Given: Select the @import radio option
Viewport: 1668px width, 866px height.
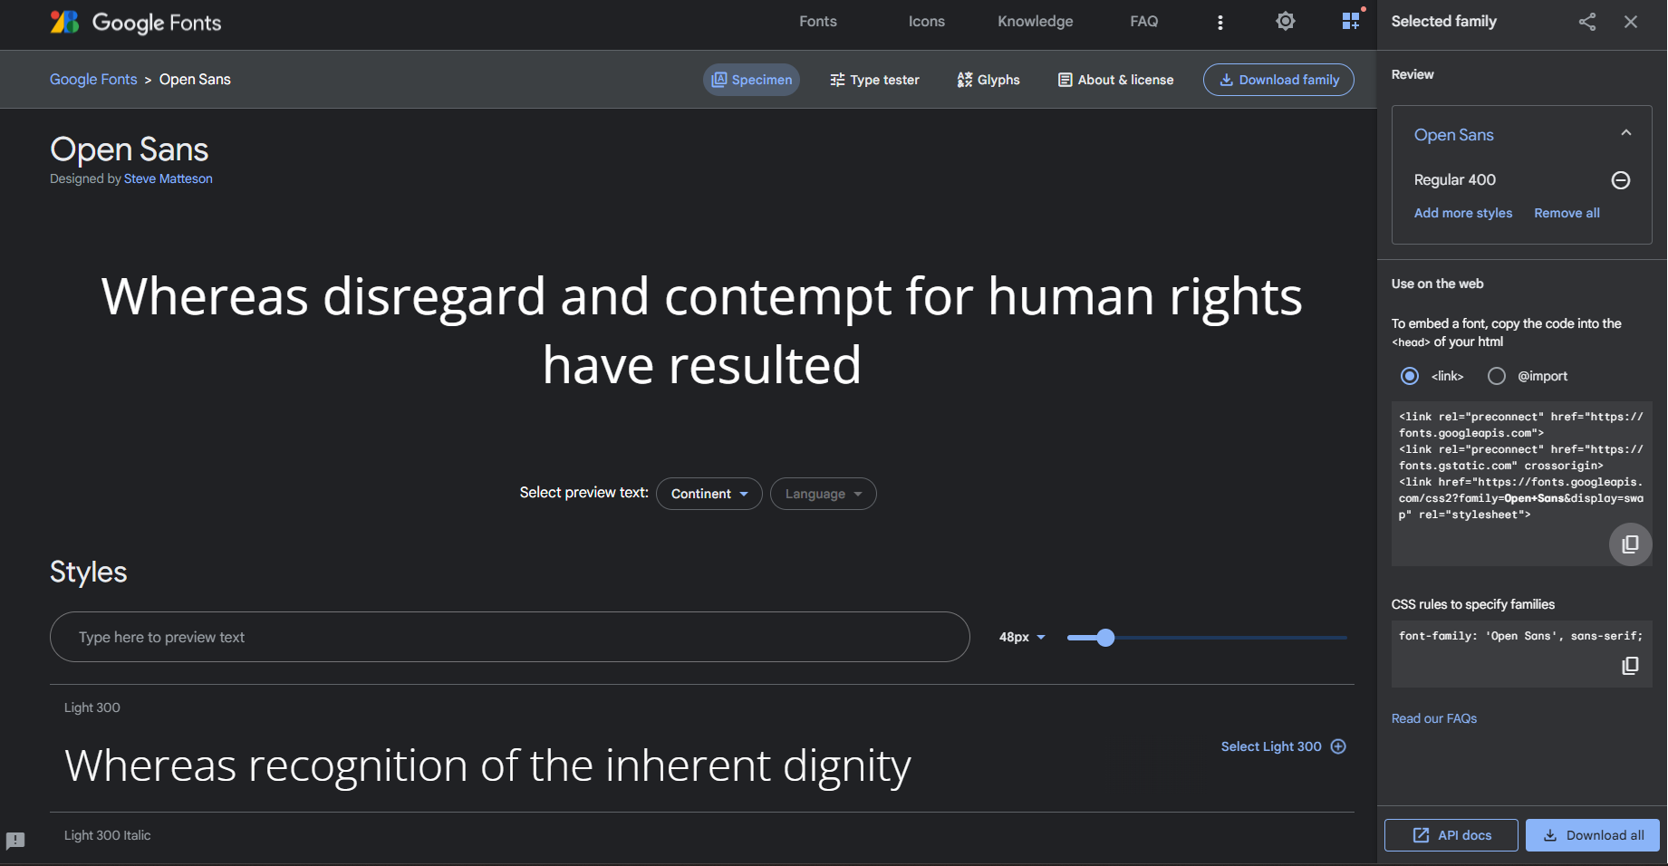Looking at the screenshot, I should tap(1497, 376).
